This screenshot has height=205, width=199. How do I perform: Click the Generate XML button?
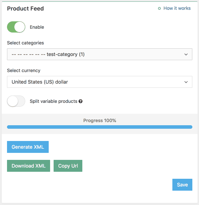(x=28, y=147)
